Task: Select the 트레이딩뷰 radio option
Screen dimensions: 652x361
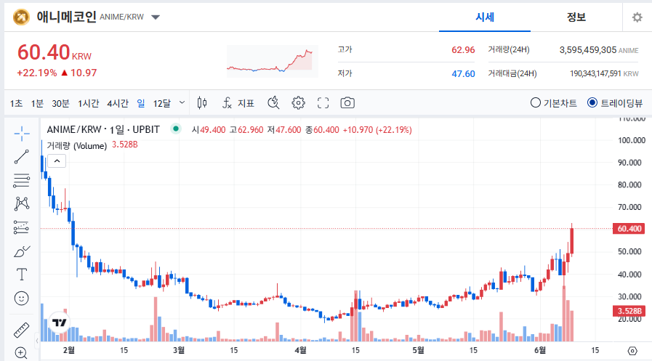Action: tap(592, 102)
